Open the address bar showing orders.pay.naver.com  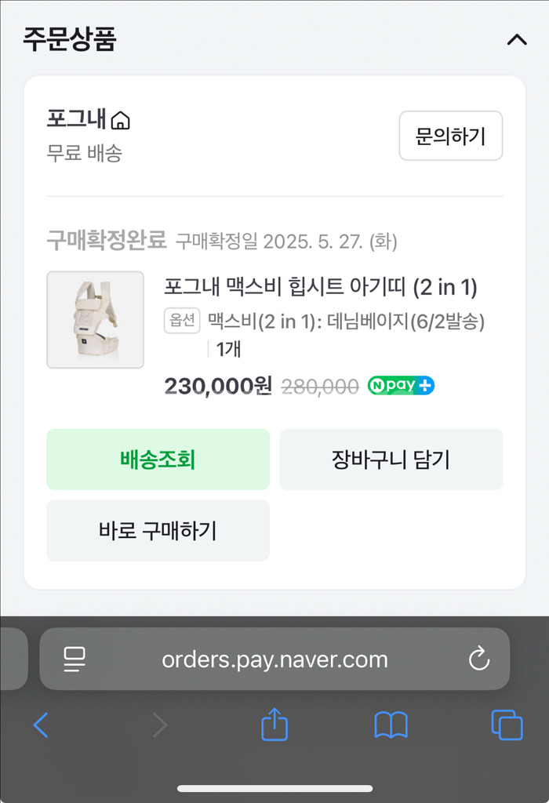274,659
